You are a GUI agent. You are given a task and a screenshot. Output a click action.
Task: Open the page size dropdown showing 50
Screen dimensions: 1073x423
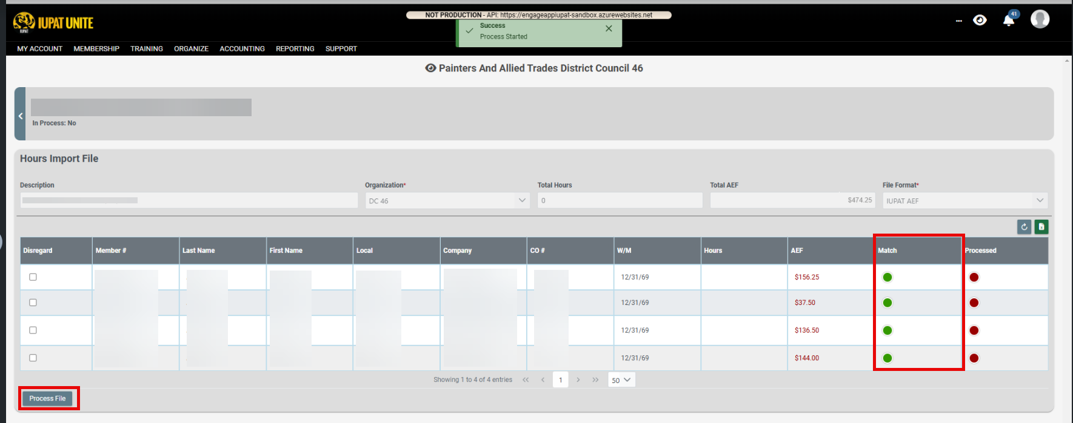(x=621, y=380)
